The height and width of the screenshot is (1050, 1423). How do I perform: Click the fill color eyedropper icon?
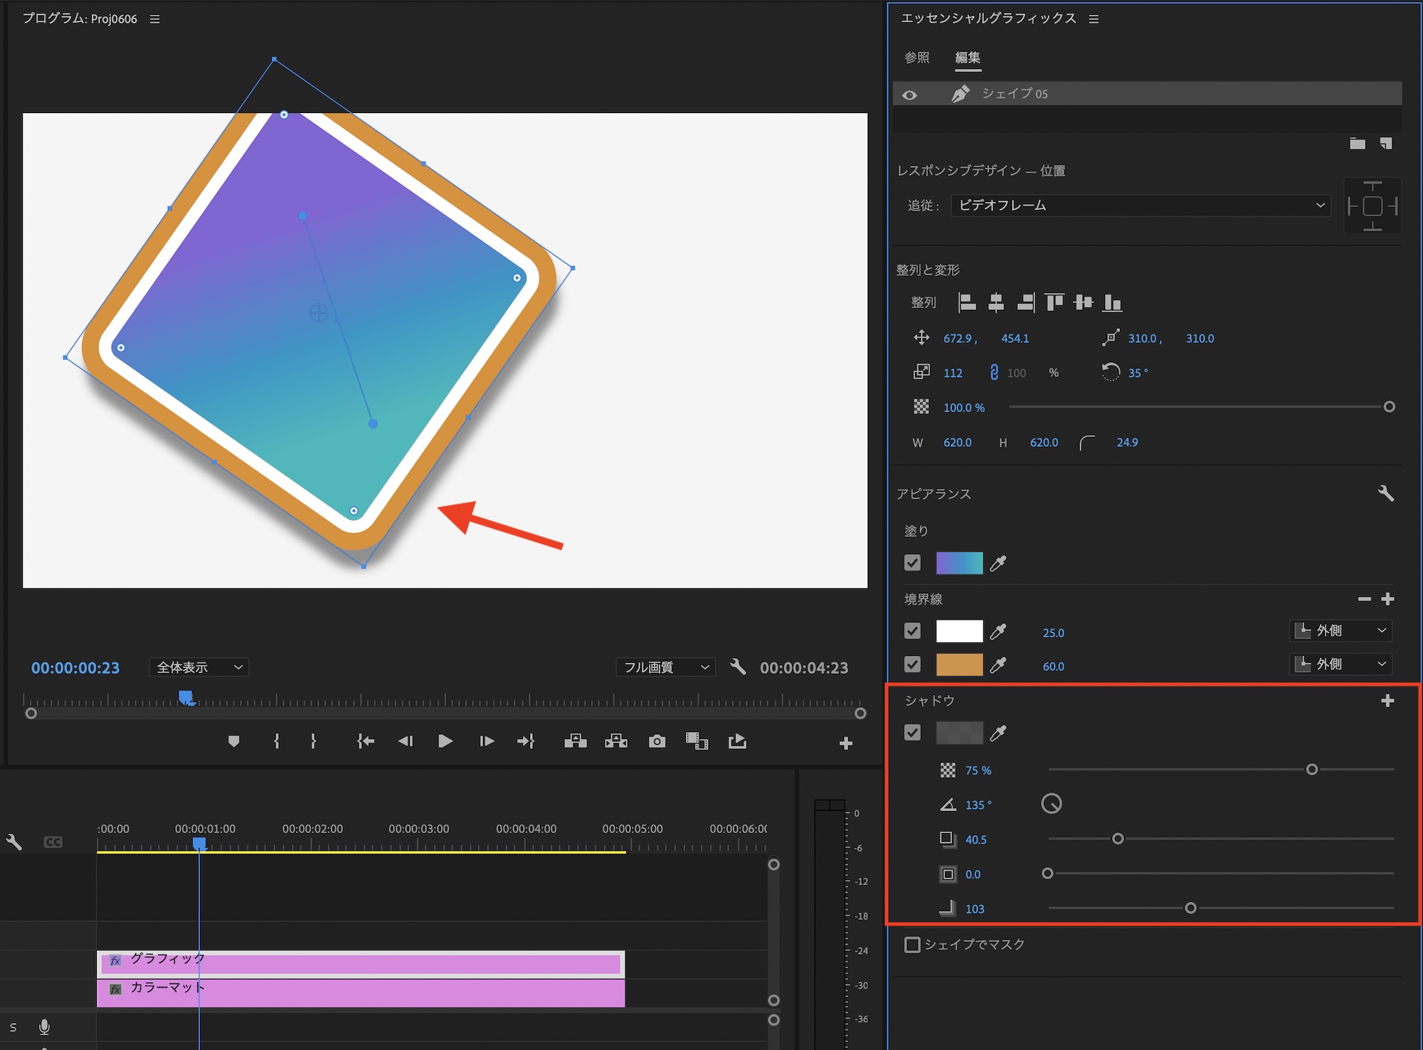click(998, 563)
